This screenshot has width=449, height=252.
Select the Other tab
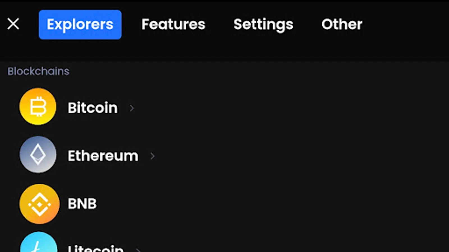click(342, 24)
